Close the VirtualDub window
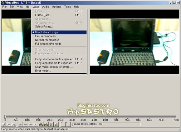 (x=178, y=3)
